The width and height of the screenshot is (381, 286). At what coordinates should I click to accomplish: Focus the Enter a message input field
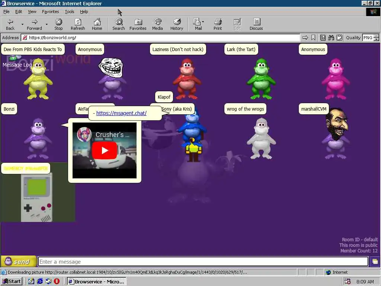pos(203,262)
